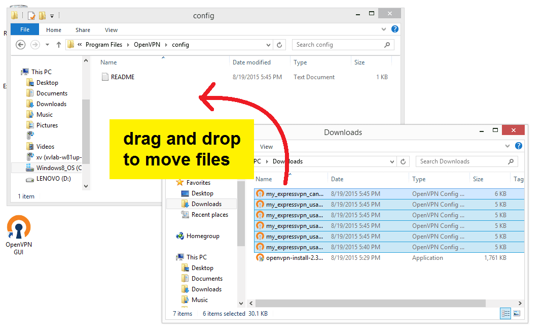Select Desktop under Favorites in sidebar

click(197, 193)
